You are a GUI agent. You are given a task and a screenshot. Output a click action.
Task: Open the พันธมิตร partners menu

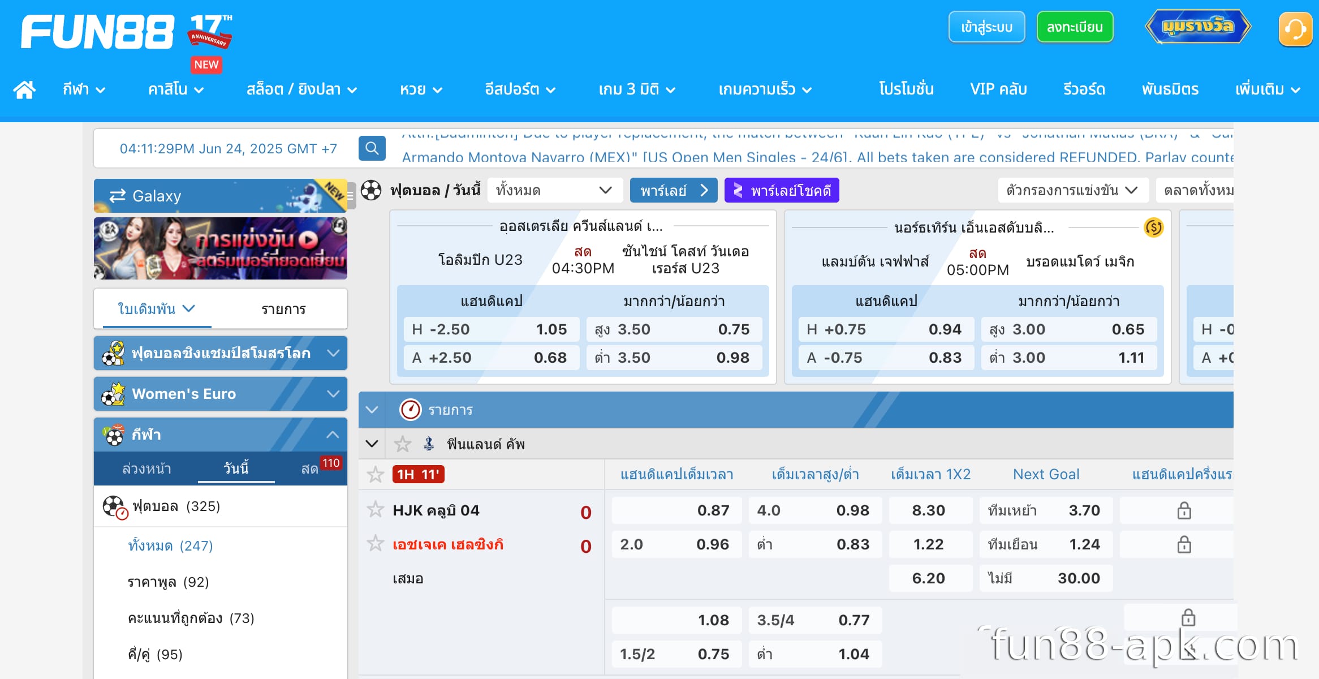pos(1170,89)
